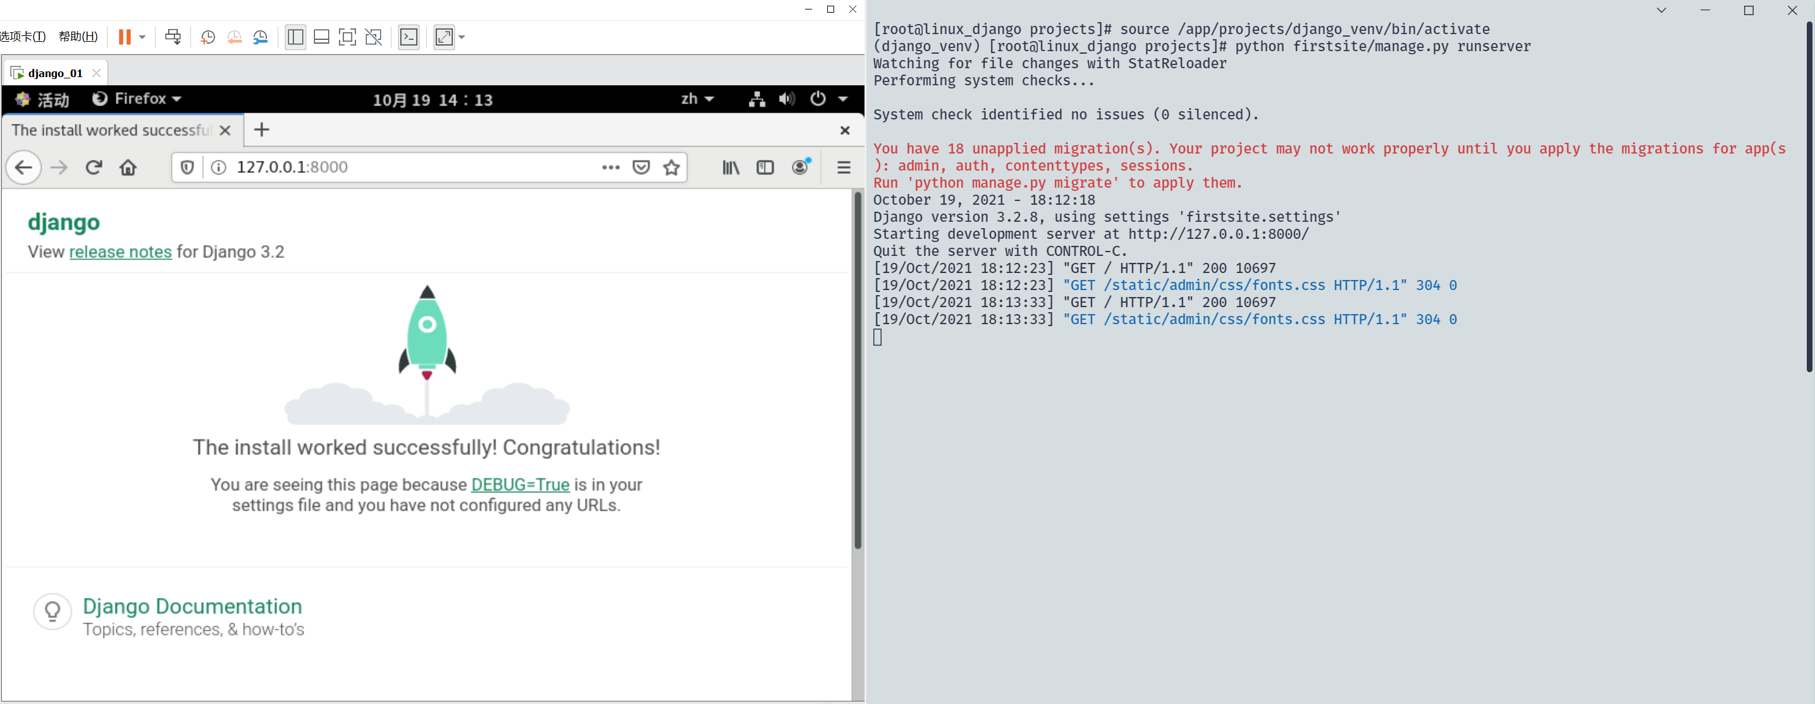Viewport: 1815px width, 704px height.
Task: Click the tracking protection shield icon
Action: click(187, 167)
